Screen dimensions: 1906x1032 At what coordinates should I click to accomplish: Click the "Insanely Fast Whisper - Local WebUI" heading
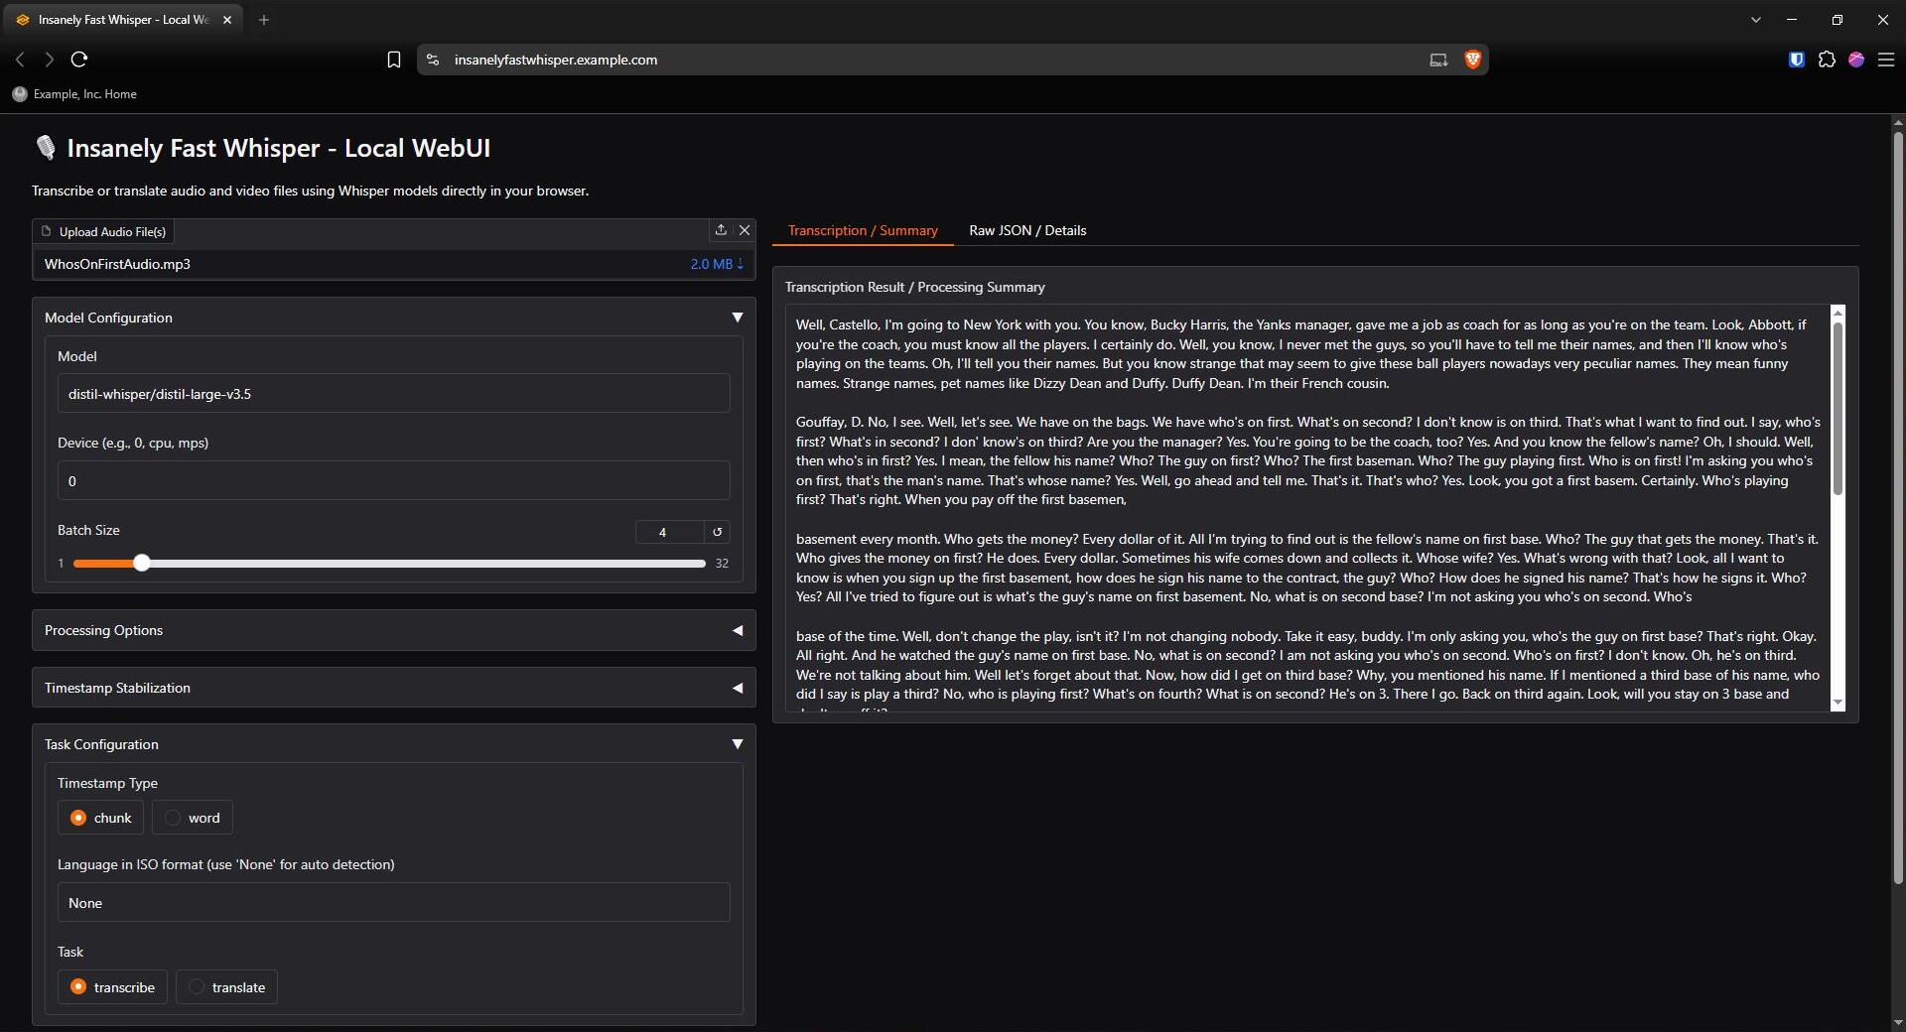(278, 148)
